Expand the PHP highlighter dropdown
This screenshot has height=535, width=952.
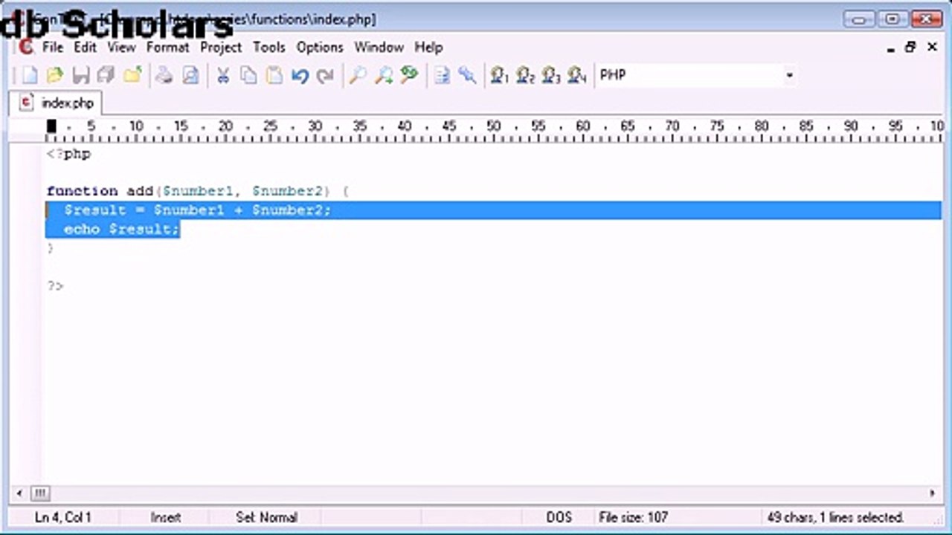789,75
